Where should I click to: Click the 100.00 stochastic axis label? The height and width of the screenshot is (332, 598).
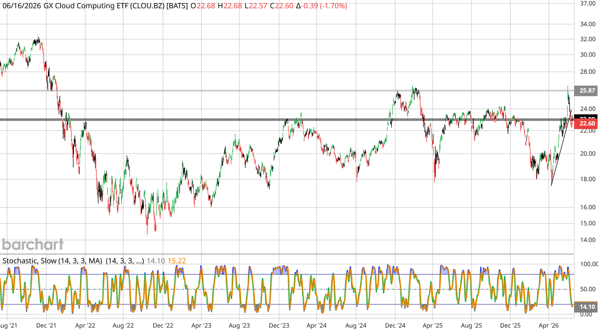point(588,264)
